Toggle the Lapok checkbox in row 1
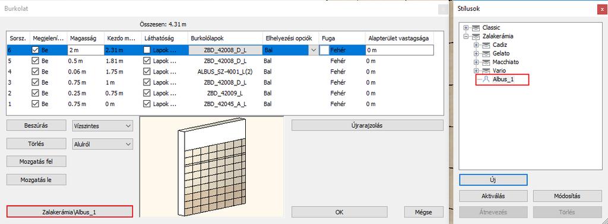Image resolution: width=608 pixels, height=224 pixels. 147,104
